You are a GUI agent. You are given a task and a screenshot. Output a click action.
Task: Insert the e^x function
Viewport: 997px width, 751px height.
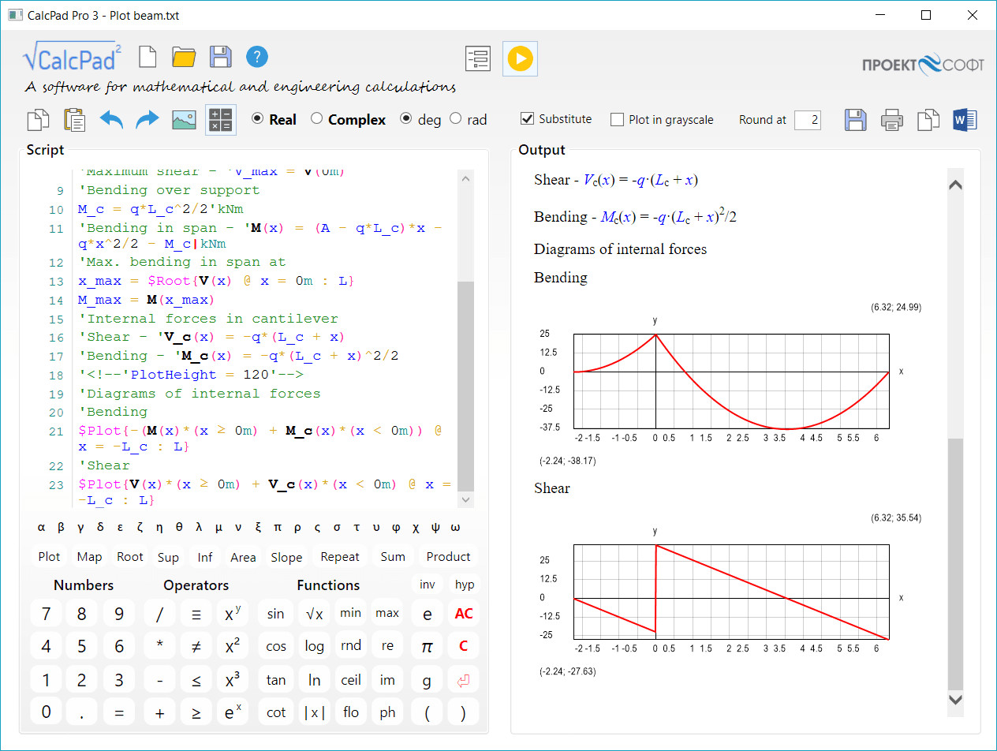[x=233, y=712]
